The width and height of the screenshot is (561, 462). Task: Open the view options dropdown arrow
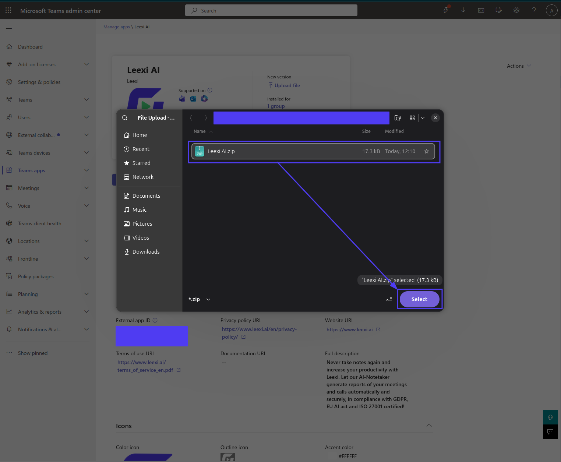423,118
